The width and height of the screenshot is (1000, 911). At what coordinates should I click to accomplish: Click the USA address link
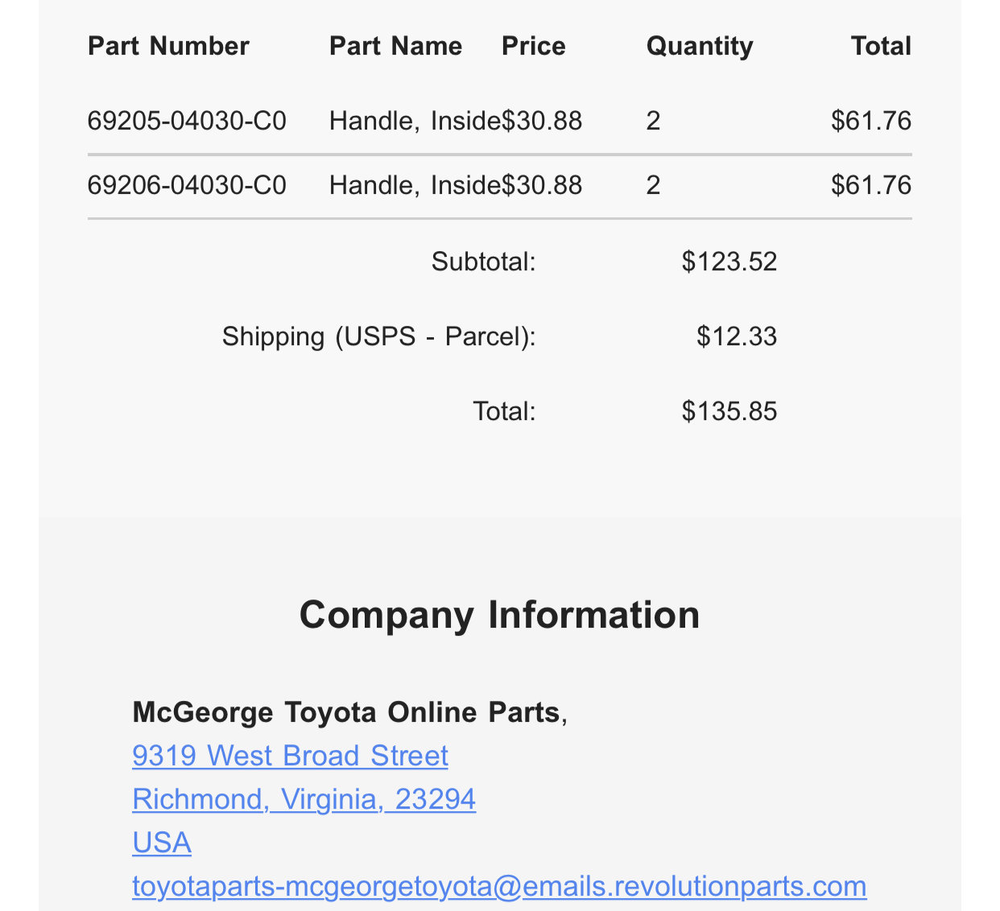click(x=162, y=843)
